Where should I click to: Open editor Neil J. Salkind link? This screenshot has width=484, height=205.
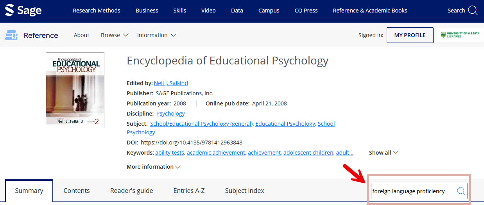[x=171, y=83]
